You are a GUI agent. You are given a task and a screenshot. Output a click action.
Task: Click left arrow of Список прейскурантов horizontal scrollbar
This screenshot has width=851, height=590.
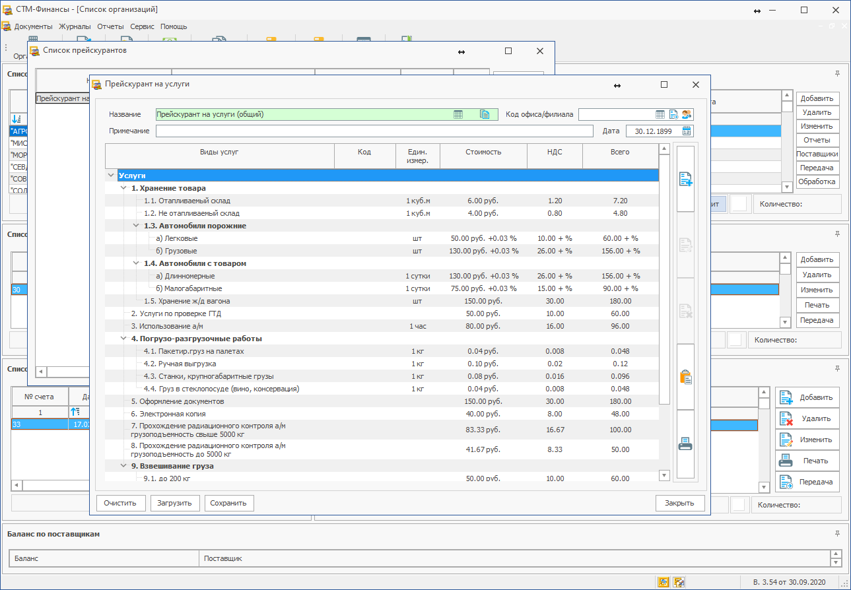click(40, 372)
